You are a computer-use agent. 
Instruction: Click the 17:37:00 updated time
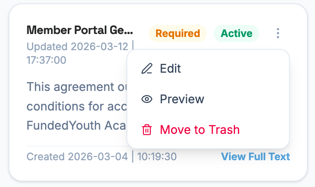(x=46, y=60)
